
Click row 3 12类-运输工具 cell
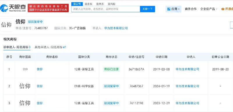pyautogui.click(x=84, y=103)
